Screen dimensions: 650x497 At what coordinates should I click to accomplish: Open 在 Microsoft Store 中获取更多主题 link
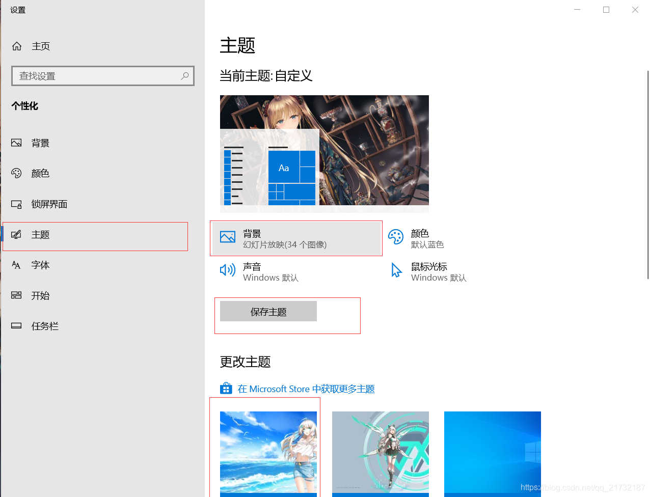[306, 389]
